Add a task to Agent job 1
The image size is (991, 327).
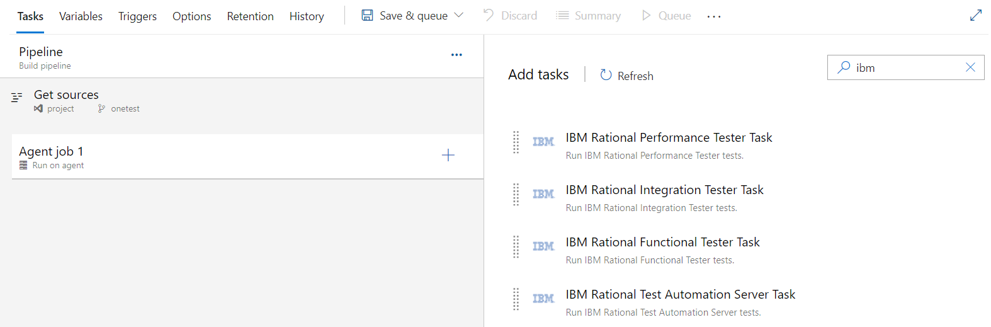pyautogui.click(x=448, y=155)
